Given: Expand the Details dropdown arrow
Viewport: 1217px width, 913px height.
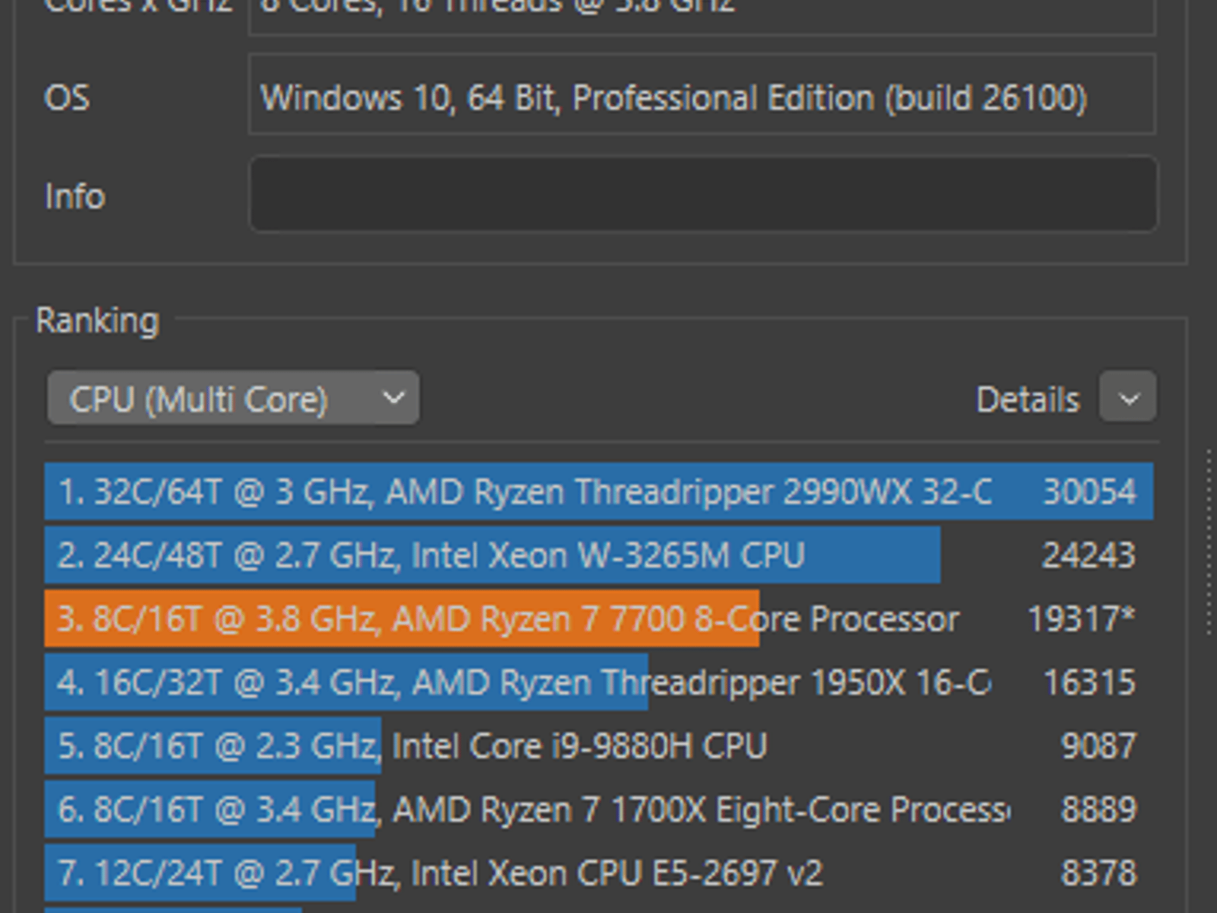Looking at the screenshot, I should 1128,397.
